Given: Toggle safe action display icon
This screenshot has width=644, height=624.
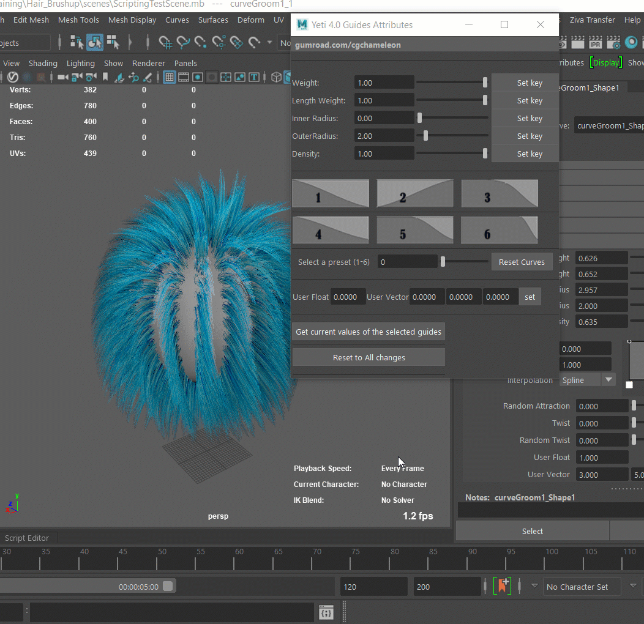Looking at the screenshot, I should 240,76.
